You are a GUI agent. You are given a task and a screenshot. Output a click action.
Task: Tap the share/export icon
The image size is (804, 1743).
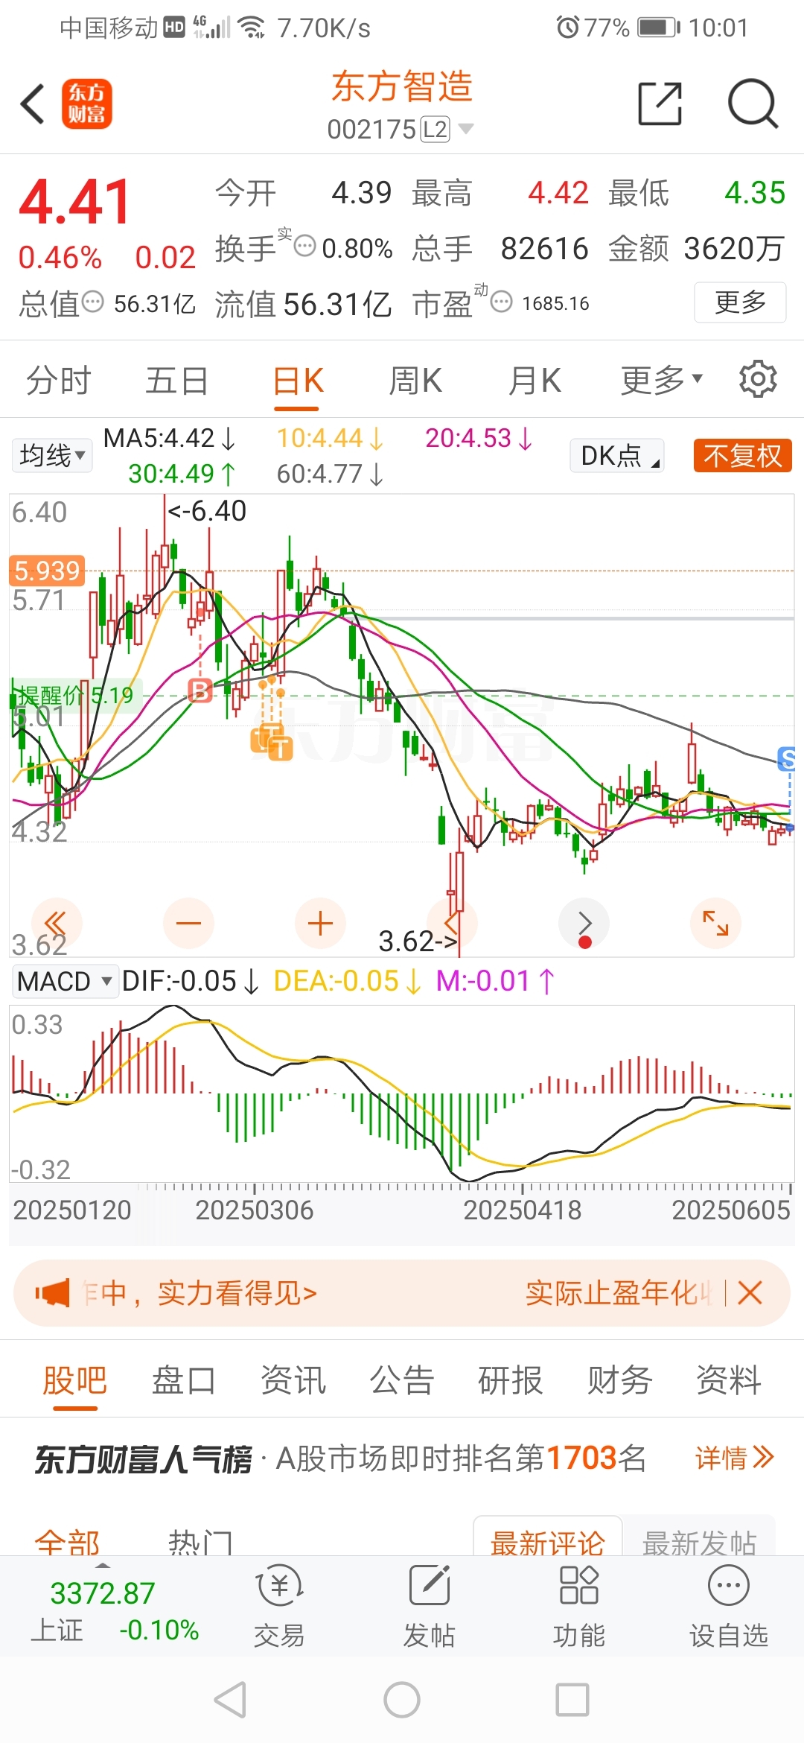660,104
